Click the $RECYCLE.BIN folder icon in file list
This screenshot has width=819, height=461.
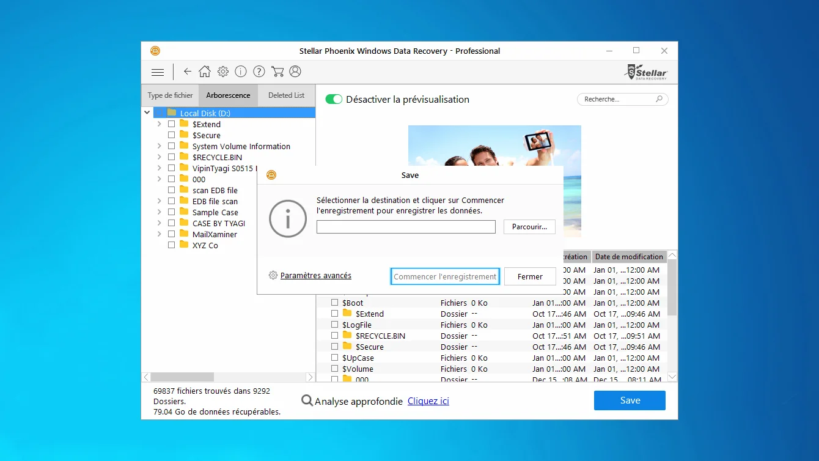pyautogui.click(x=347, y=335)
